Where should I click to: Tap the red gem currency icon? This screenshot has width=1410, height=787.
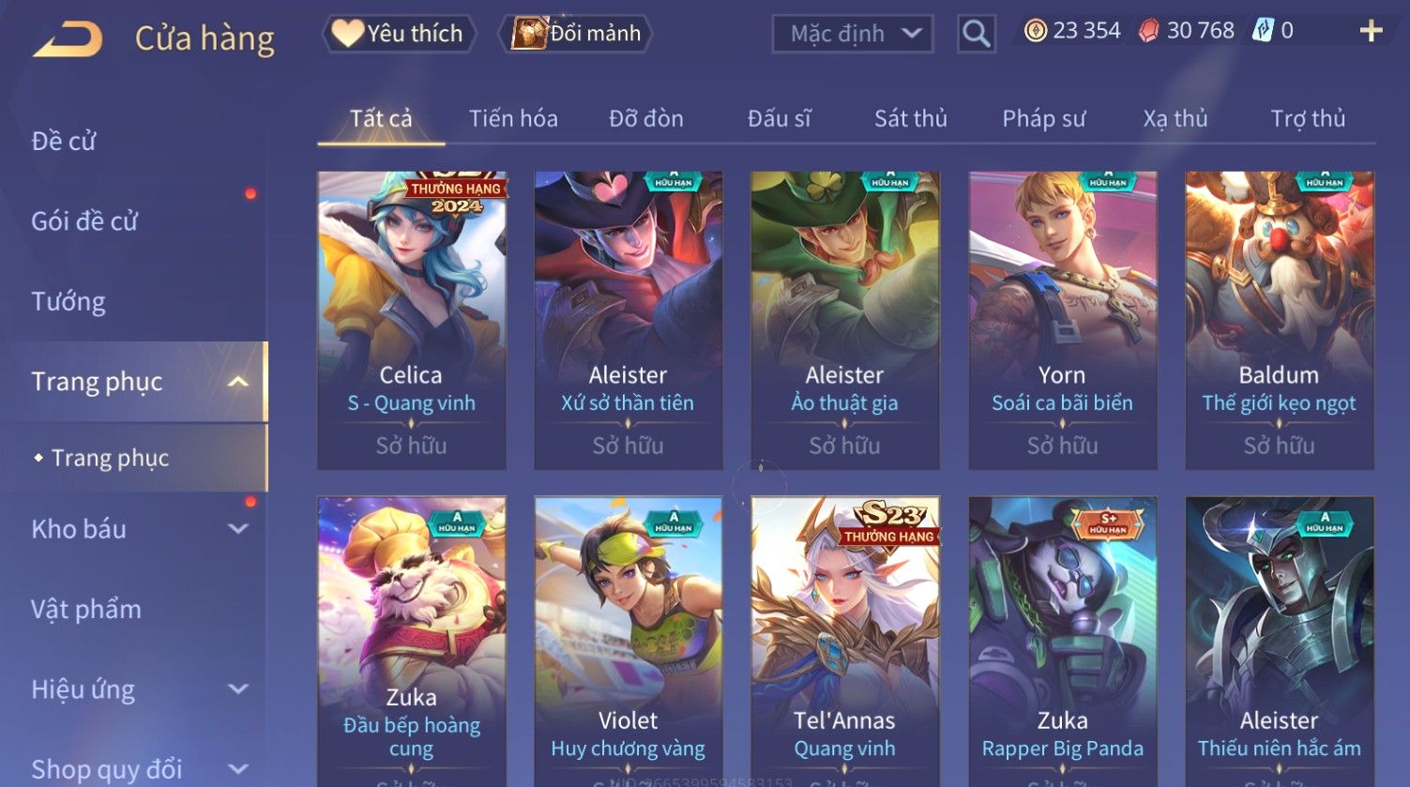click(1148, 31)
